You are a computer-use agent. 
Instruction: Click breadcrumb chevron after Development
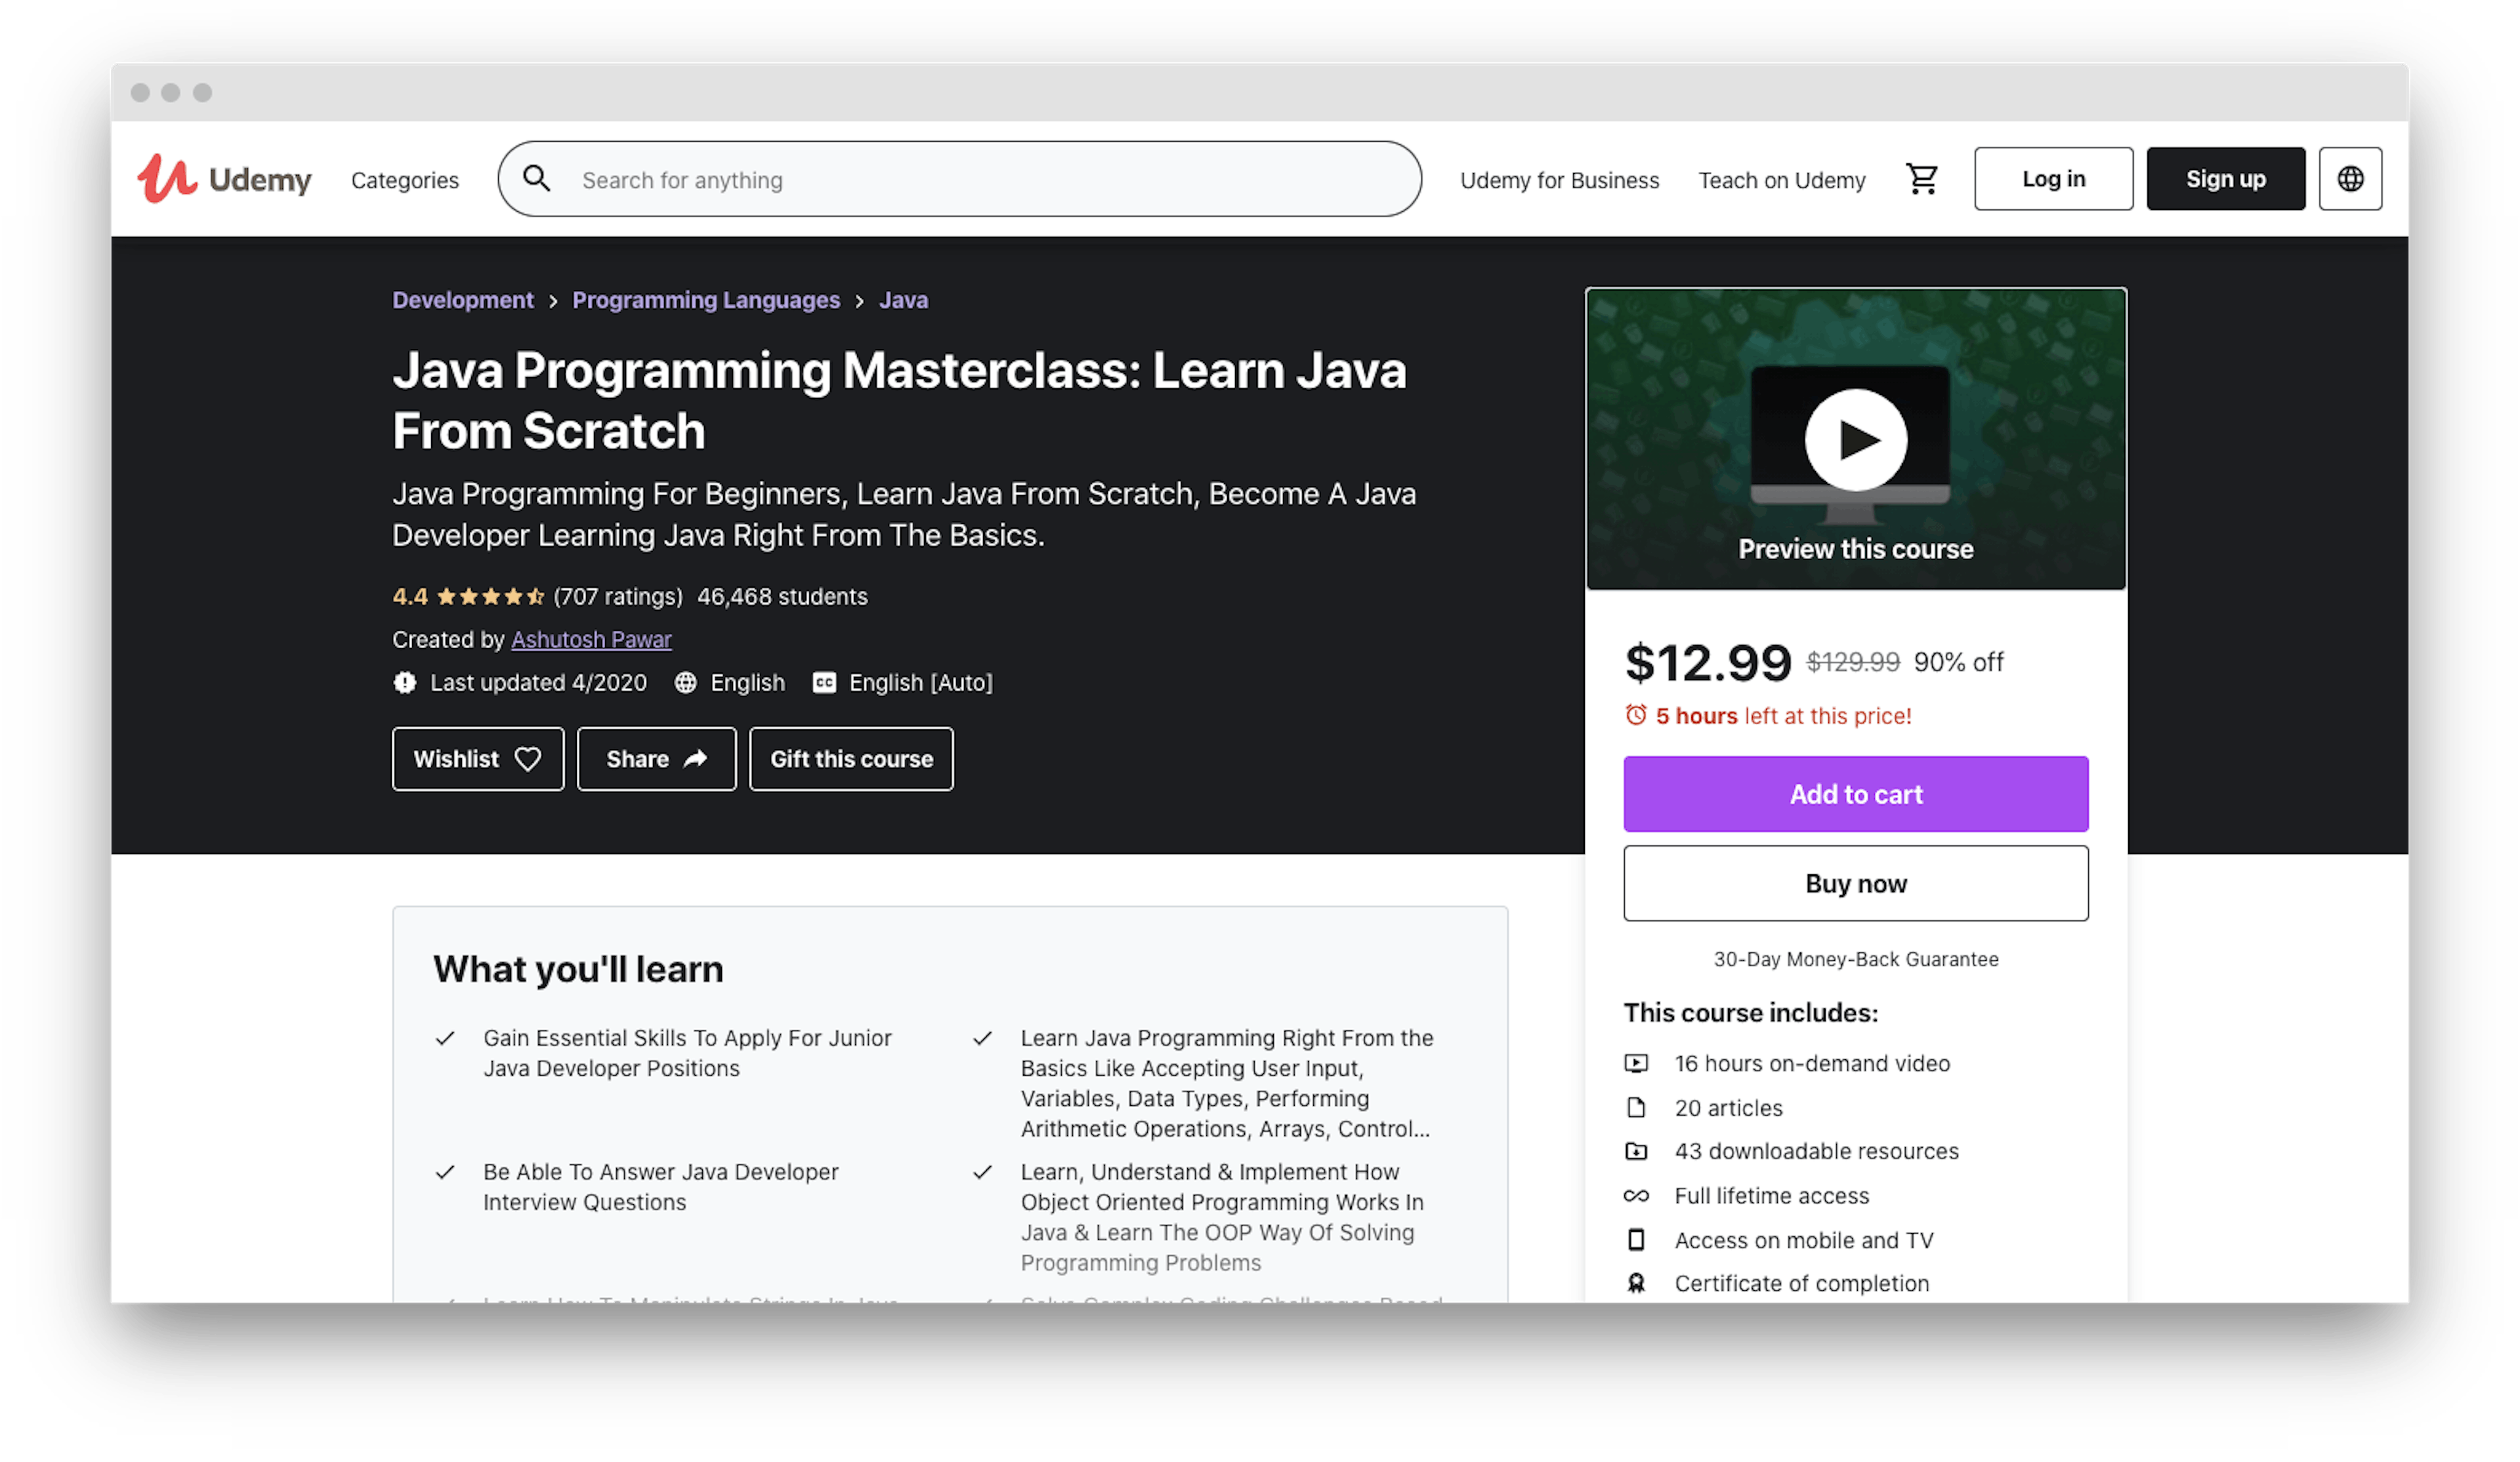pyautogui.click(x=553, y=301)
